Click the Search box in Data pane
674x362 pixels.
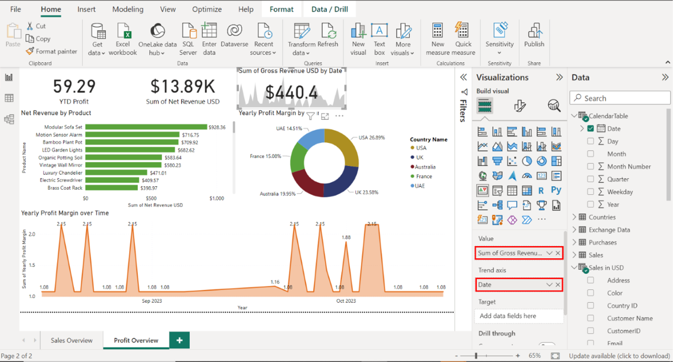tap(620, 98)
